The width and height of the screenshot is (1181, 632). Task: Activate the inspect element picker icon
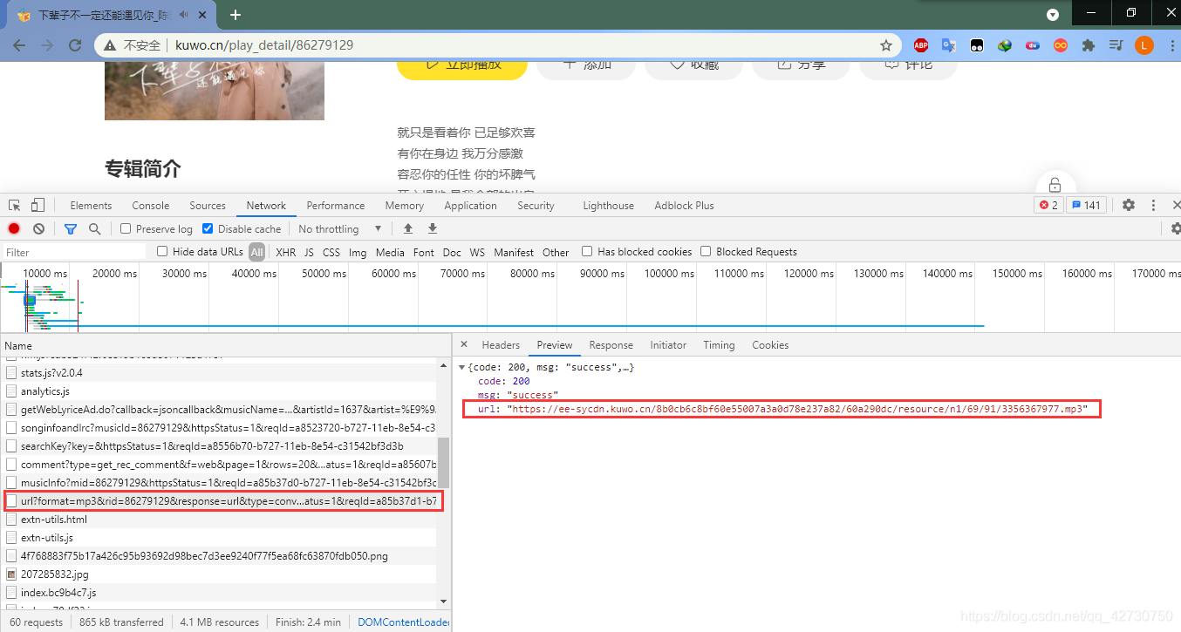coord(15,205)
